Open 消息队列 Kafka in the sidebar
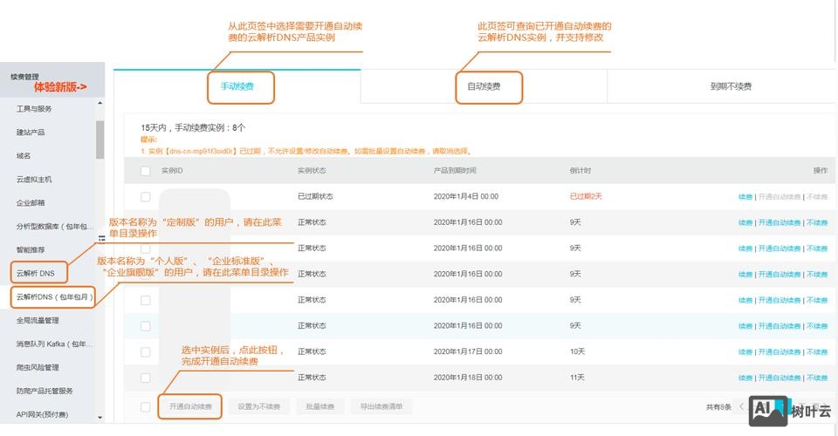 point(54,344)
